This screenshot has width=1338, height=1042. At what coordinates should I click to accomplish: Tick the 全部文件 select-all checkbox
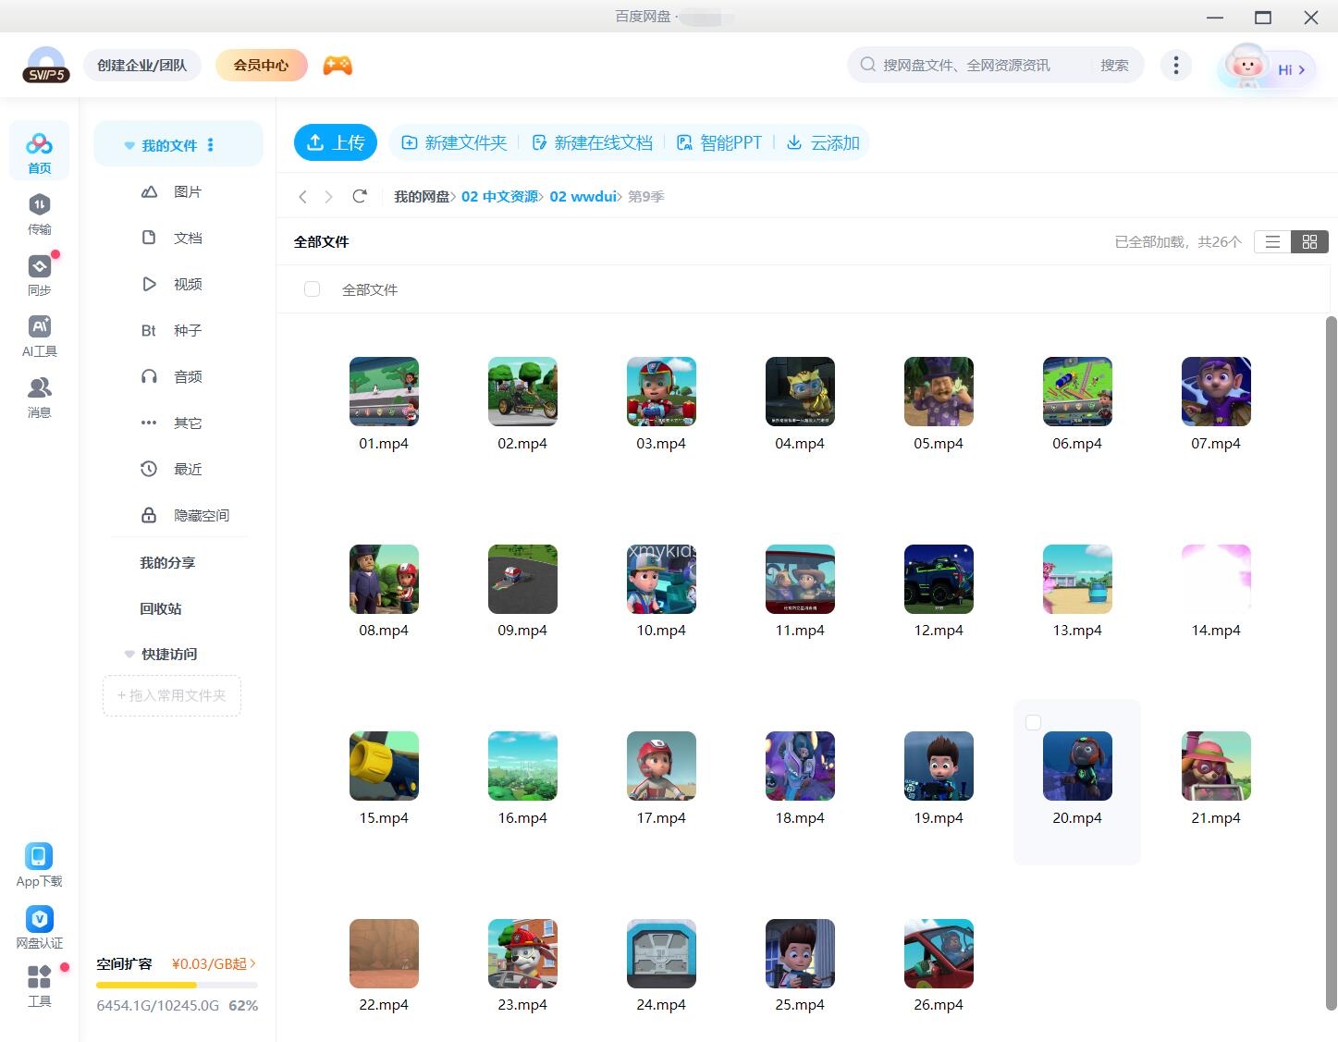(312, 288)
